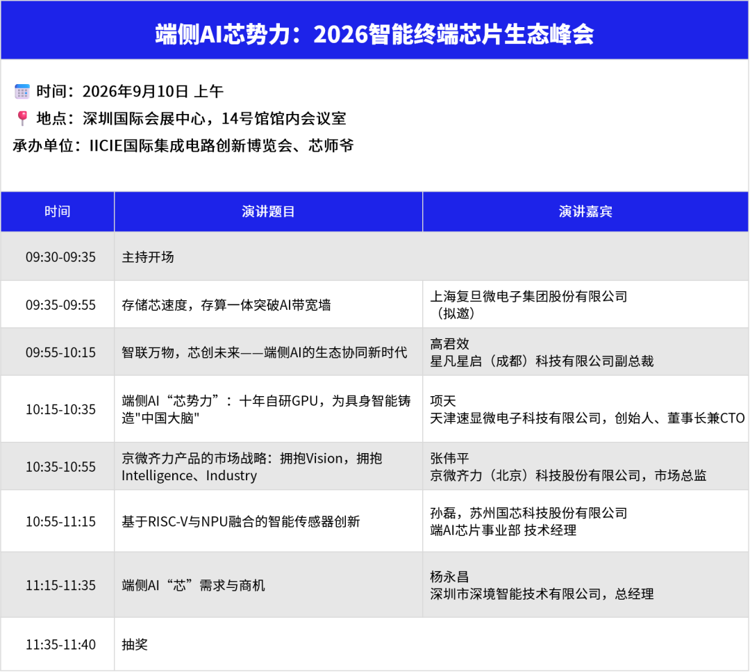Click the red pushpin icon beside 地点
Viewport: 750px width, 672px height.
(x=22, y=118)
